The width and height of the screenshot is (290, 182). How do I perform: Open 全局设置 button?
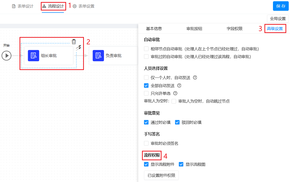pyautogui.click(x=278, y=19)
